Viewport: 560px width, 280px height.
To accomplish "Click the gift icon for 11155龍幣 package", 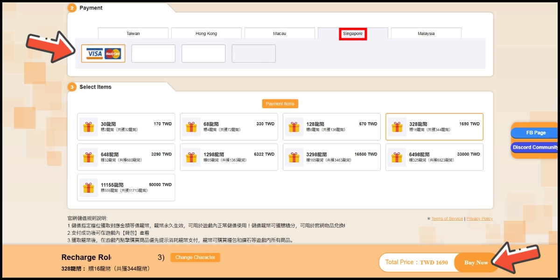I will tap(88, 188).
